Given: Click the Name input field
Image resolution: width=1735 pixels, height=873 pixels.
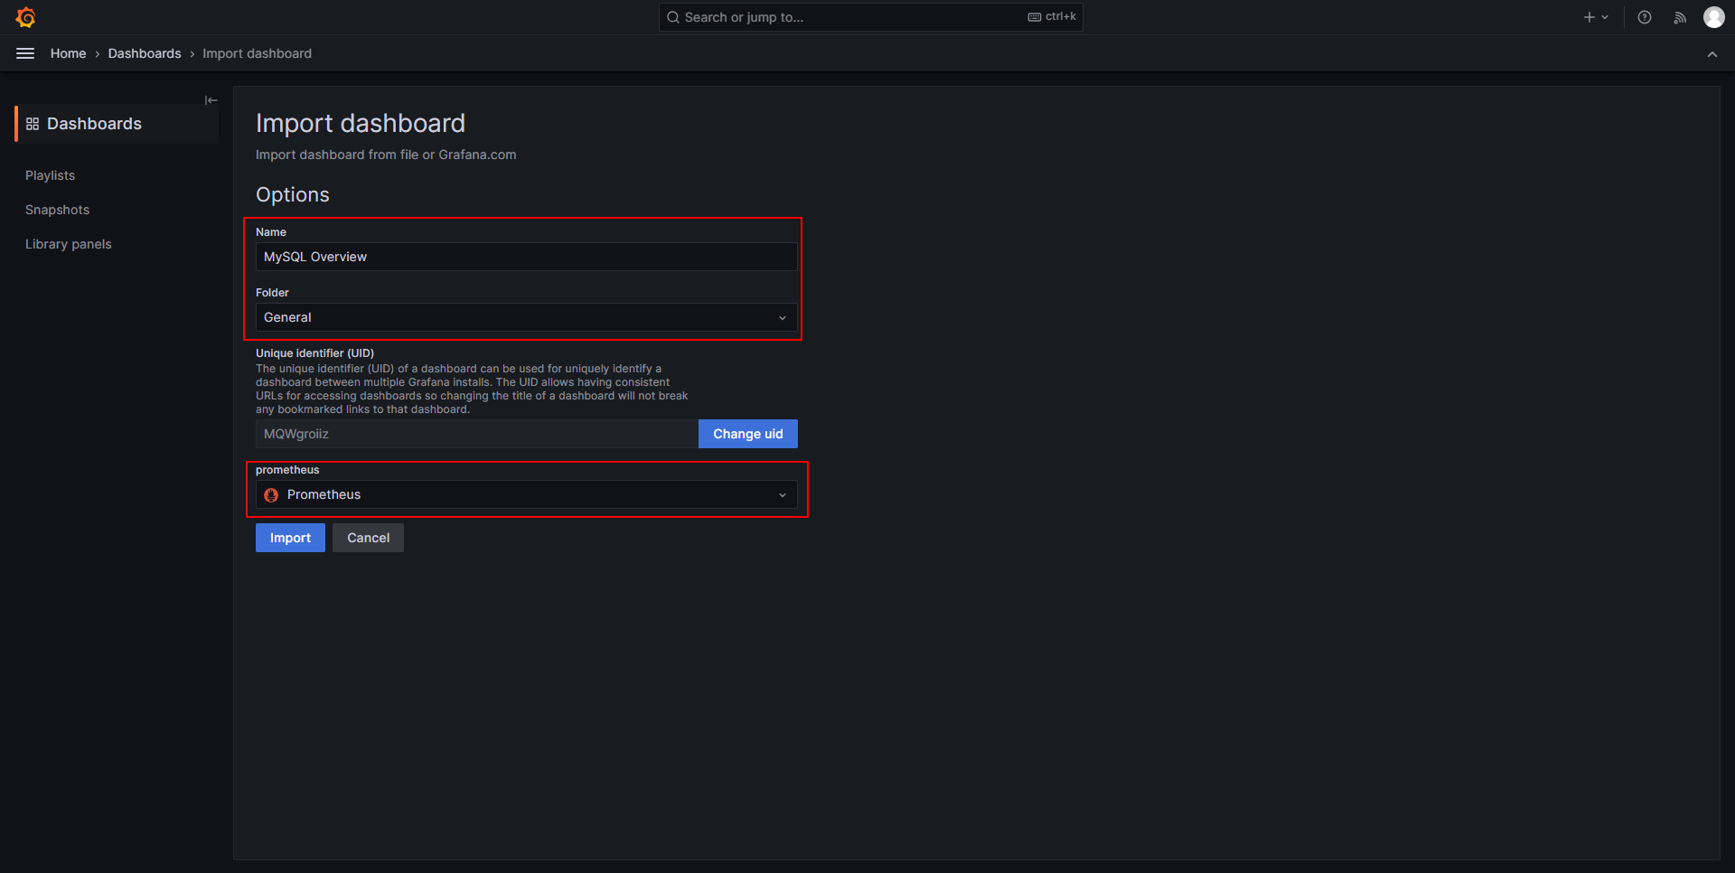Looking at the screenshot, I should tap(527, 257).
